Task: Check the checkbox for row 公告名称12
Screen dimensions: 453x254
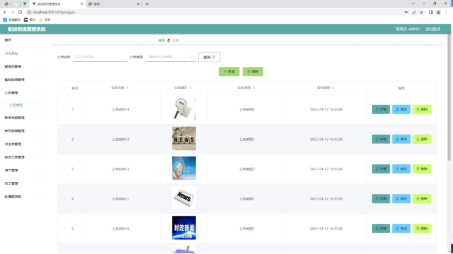Action: coord(63,169)
